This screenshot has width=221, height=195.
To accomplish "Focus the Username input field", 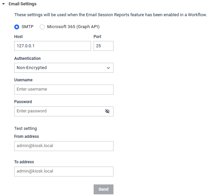I will [64, 90].
